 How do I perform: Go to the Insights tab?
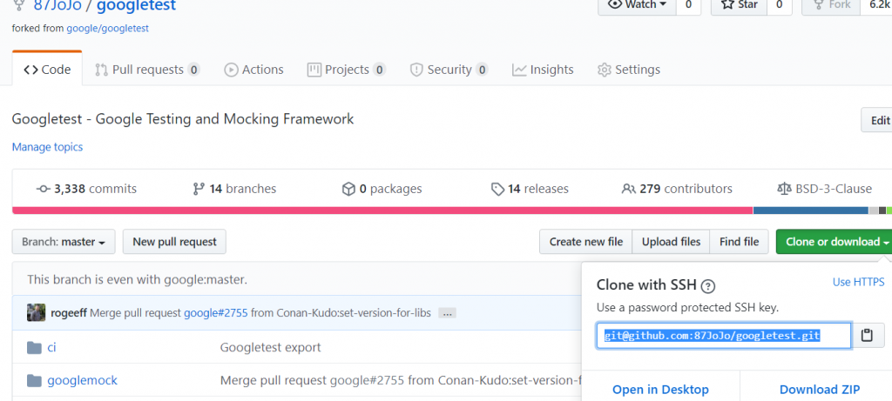[x=543, y=70]
